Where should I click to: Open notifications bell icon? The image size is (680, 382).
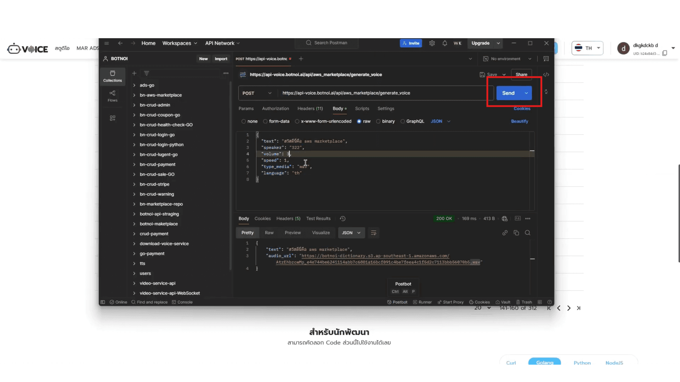(x=444, y=43)
